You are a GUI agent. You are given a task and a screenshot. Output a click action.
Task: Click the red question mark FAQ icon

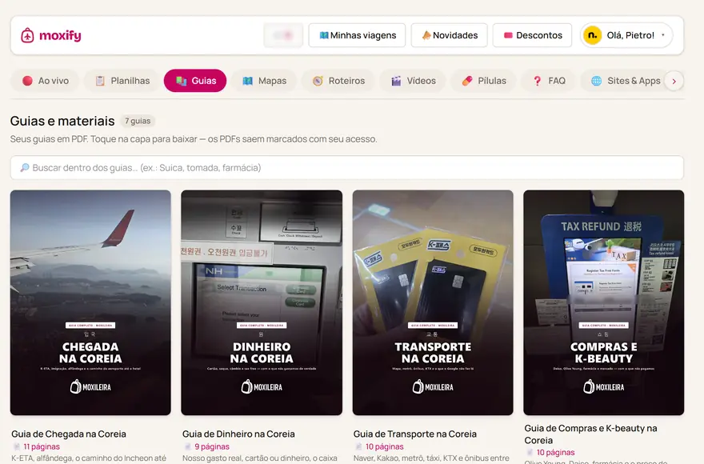coord(537,81)
